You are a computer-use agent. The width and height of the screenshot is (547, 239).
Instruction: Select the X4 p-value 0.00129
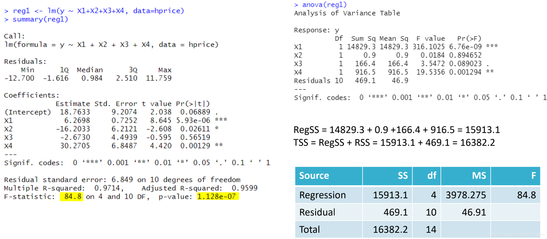click(x=195, y=145)
